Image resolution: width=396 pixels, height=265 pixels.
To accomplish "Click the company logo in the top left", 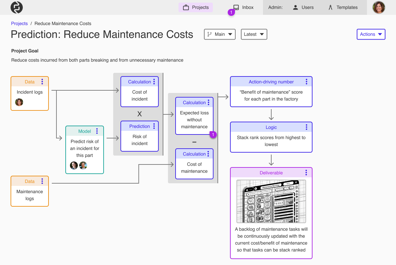I will [16, 7].
